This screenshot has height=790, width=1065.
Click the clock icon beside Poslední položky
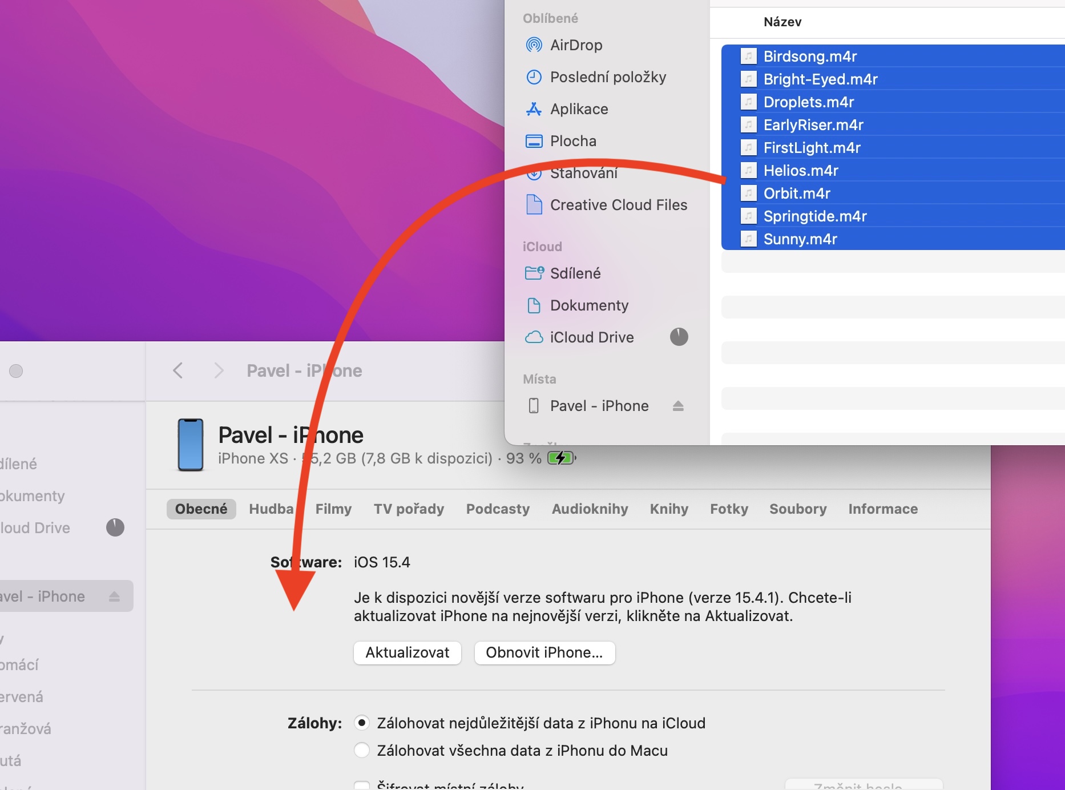534,77
